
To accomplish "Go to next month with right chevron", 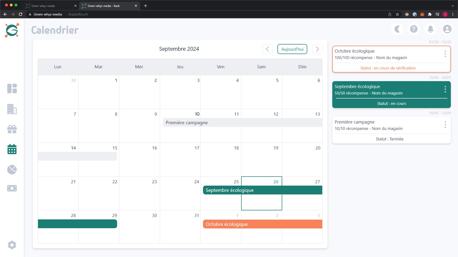I will [x=317, y=49].
